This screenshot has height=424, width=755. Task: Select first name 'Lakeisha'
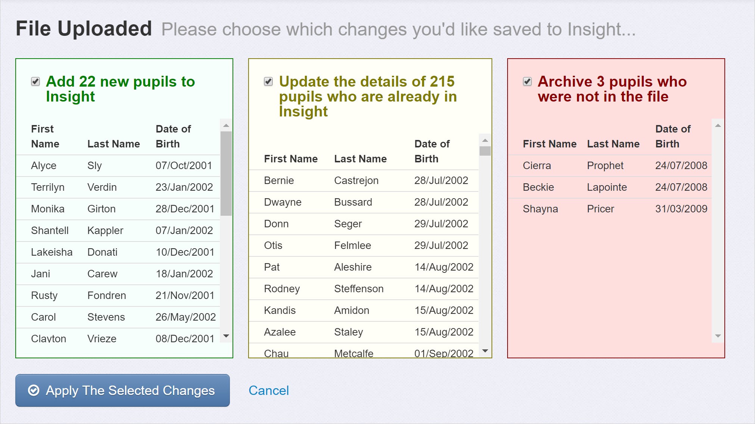(x=52, y=252)
